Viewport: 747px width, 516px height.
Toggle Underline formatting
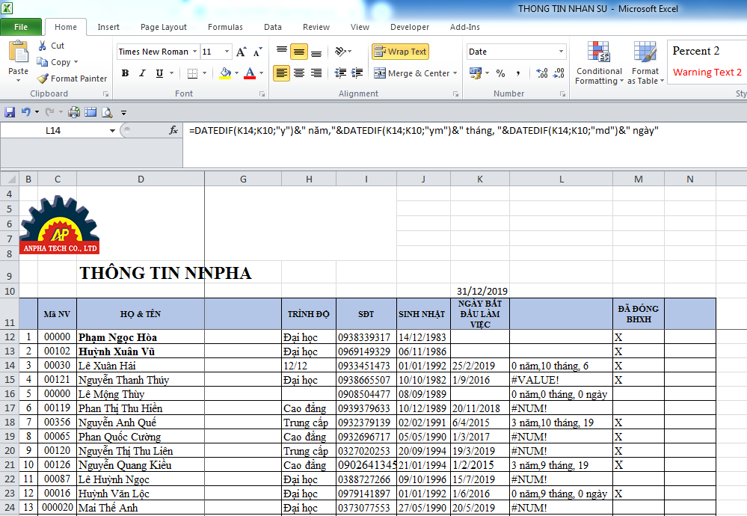pos(159,73)
